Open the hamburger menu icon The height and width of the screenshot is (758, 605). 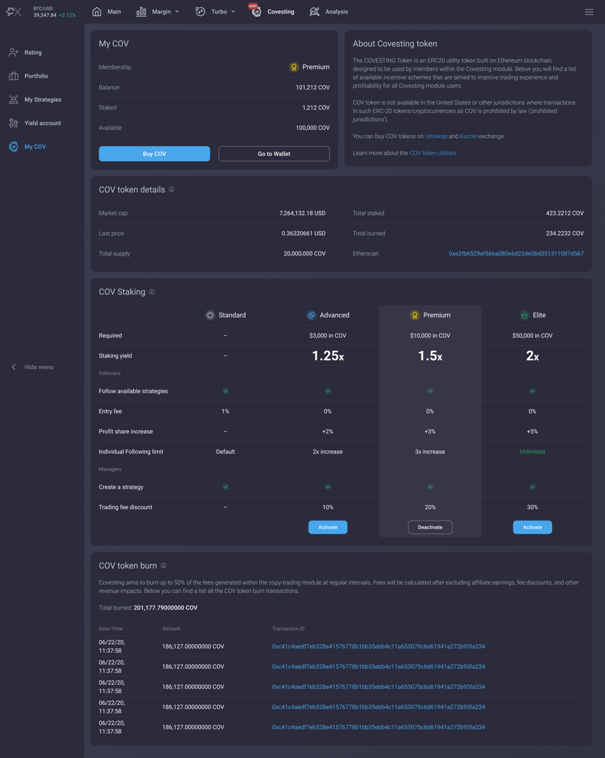(x=589, y=11)
